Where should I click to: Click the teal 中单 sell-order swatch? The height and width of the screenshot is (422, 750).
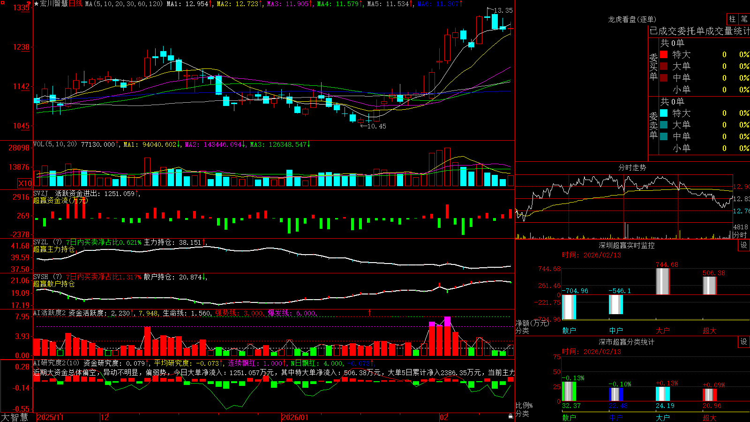click(x=664, y=136)
